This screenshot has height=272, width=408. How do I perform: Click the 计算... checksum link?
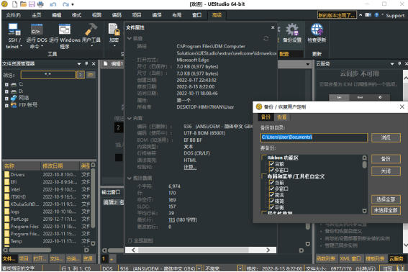[x=190, y=167]
